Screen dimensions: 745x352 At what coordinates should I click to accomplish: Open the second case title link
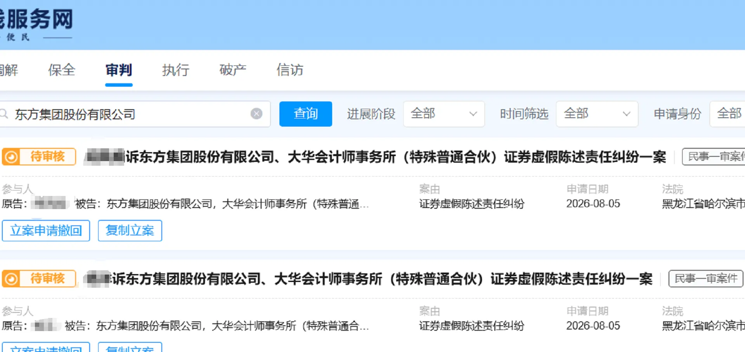coord(368,279)
